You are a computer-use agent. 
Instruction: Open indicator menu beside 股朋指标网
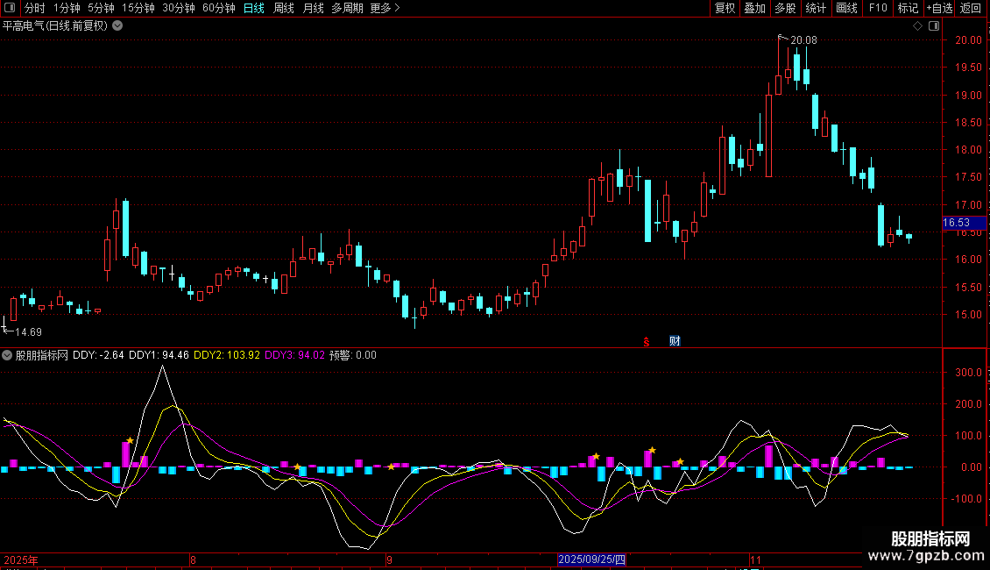pyautogui.click(x=7, y=355)
